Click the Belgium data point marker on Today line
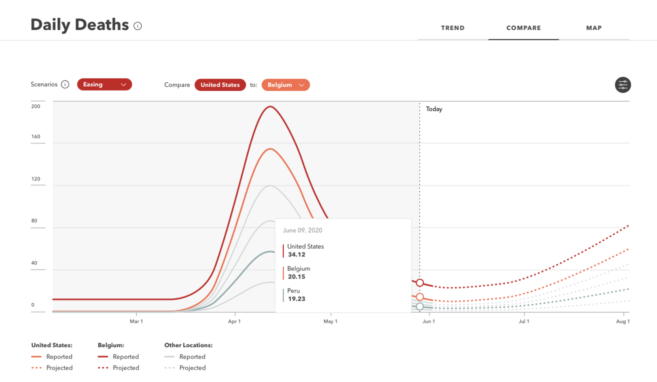Screen dimensions: 657x382 (x=421, y=297)
